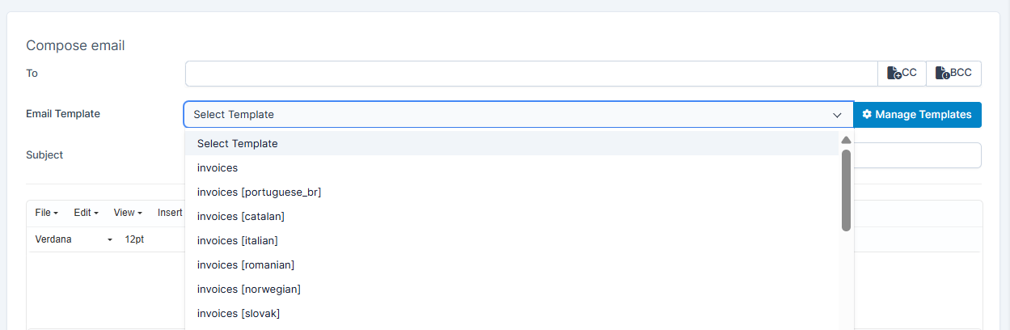Click the To recipient input field
This screenshot has height=330, width=1010.
[x=530, y=74]
